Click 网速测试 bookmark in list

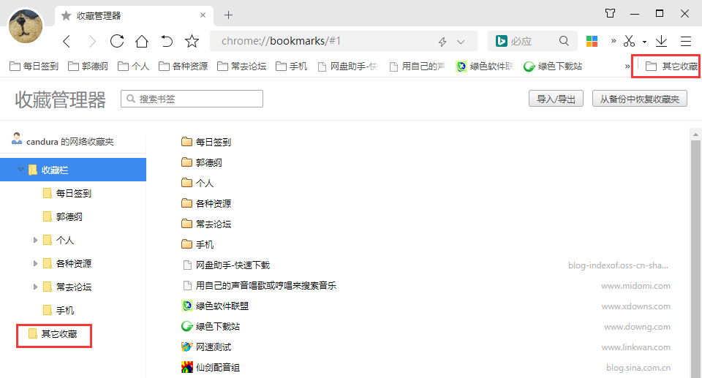tap(206, 347)
